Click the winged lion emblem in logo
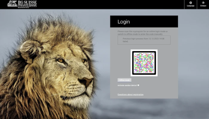This screenshot has width=209, height=119. (x=12, y=4)
